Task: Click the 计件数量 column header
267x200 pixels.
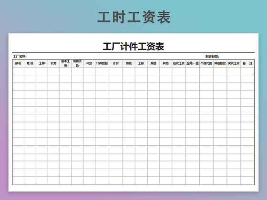Action: 102,63
